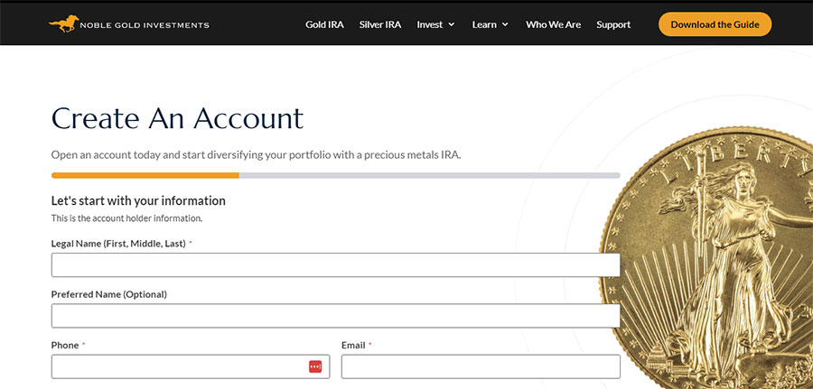The width and height of the screenshot is (813, 389).
Task: Click the Create An Account heading
Action: (x=177, y=118)
